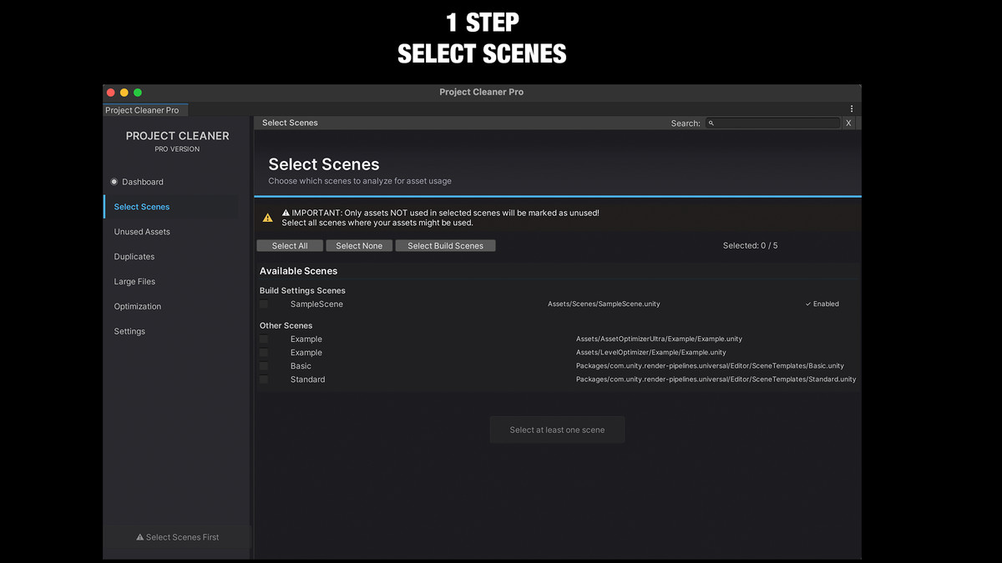Viewport: 1002px width, 563px height.
Task: Click the Select Build Scenes button
Action: pyautogui.click(x=445, y=245)
